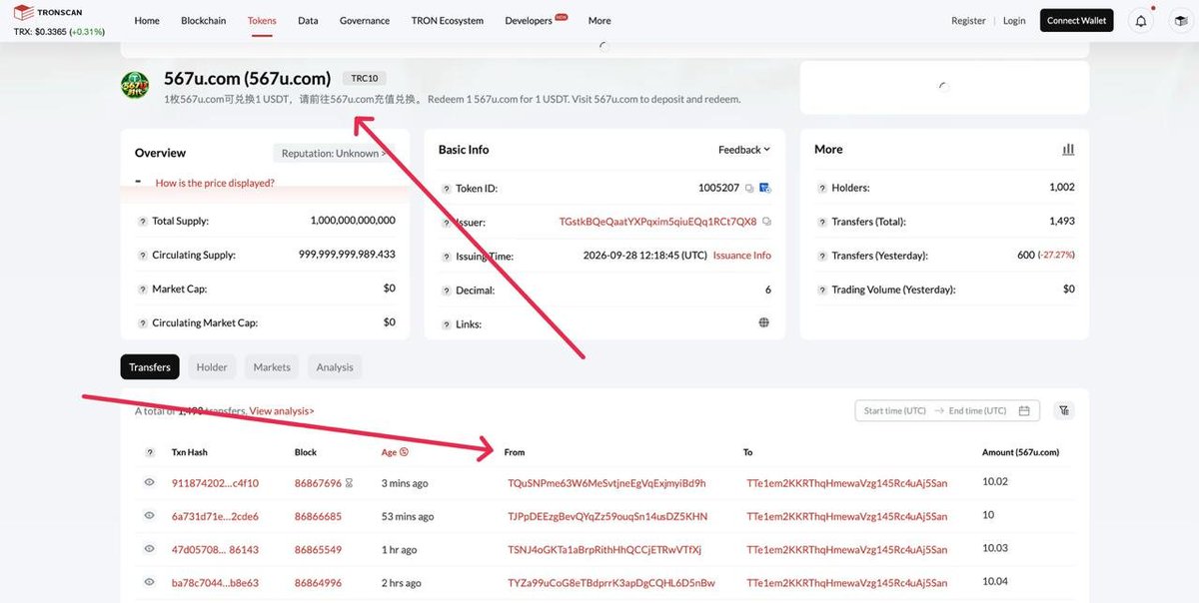The height and width of the screenshot is (603, 1199).
Task: Open the Tokens navigation menu
Action: (x=262, y=21)
